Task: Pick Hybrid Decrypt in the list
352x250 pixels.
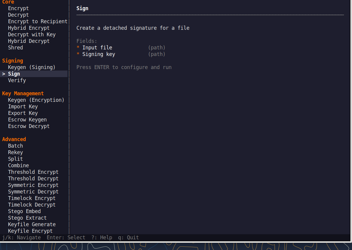Action: [x=29, y=41]
